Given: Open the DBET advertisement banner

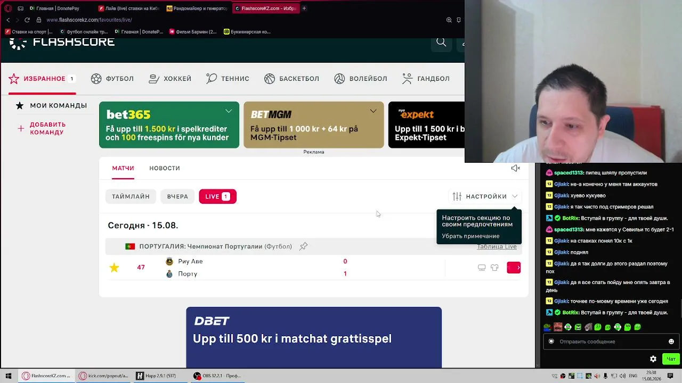Looking at the screenshot, I should point(314,337).
